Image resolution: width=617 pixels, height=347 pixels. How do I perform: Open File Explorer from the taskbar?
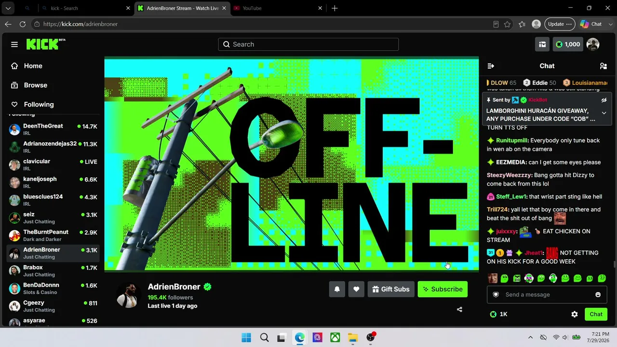(353, 337)
